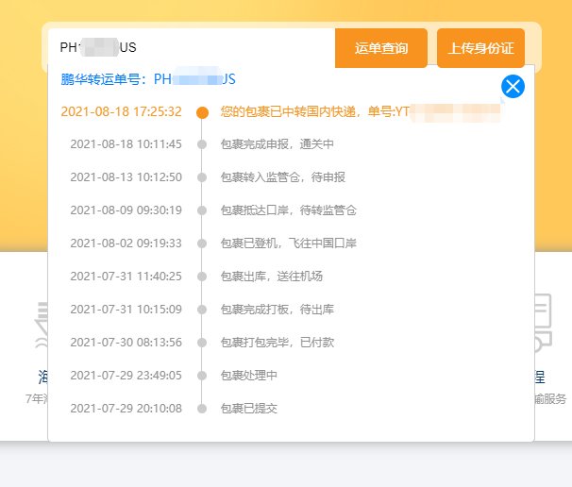Select status text 包裹完成打板，待出库
Image resolution: width=572 pixels, height=487 pixels.
point(278,309)
